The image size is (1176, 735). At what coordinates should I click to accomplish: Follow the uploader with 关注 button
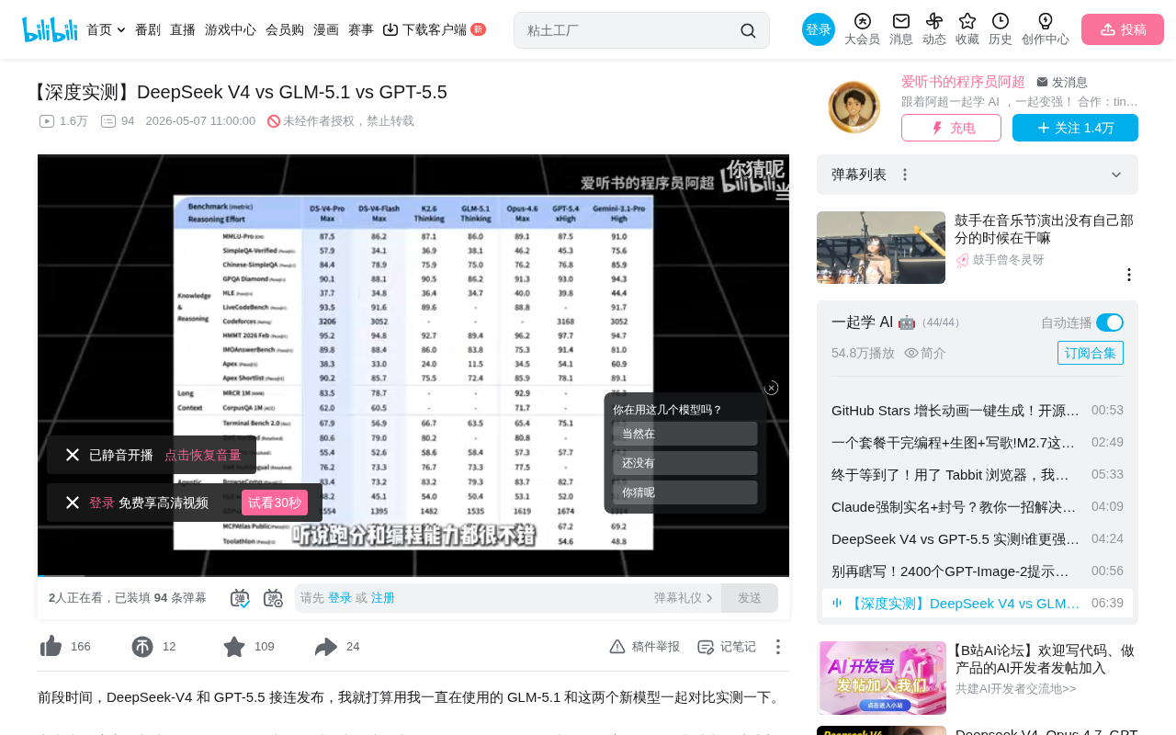(x=1075, y=128)
